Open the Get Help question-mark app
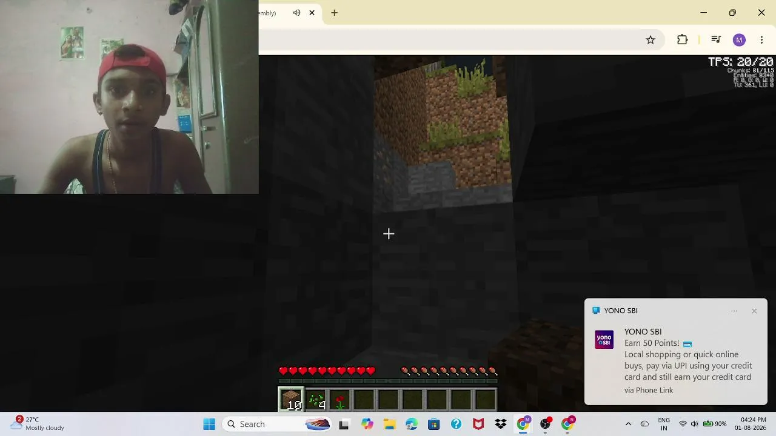This screenshot has height=436, width=776. point(456,424)
